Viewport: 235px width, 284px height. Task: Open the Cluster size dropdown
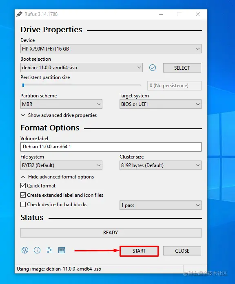point(160,165)
